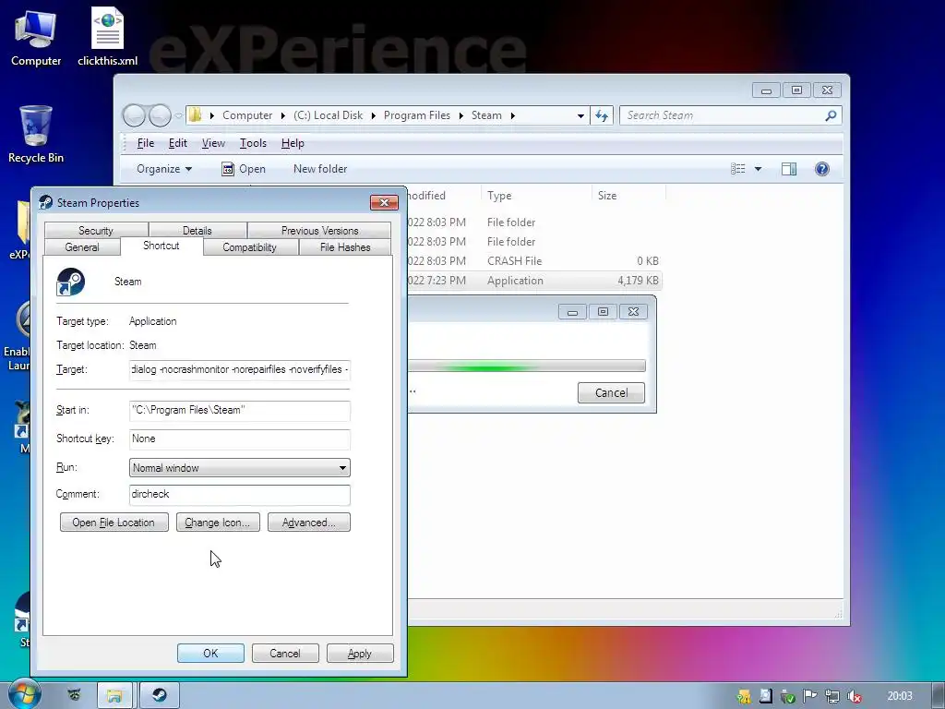Click the Steam shortcut icon in the Properties dialog

[x=70, y=282]
